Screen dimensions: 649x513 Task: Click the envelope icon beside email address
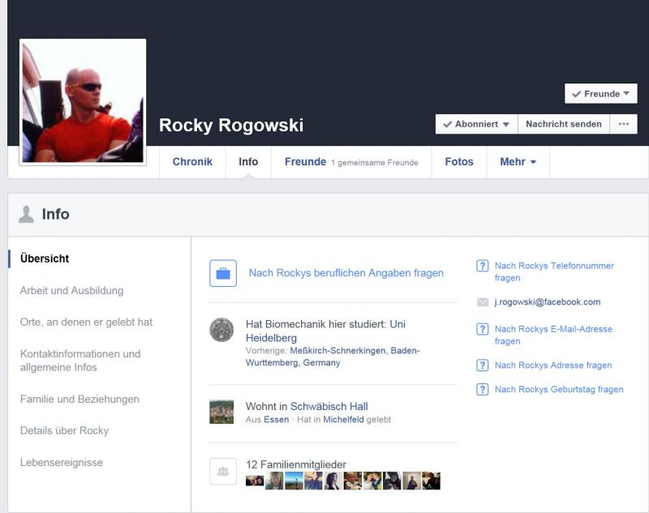483,302
